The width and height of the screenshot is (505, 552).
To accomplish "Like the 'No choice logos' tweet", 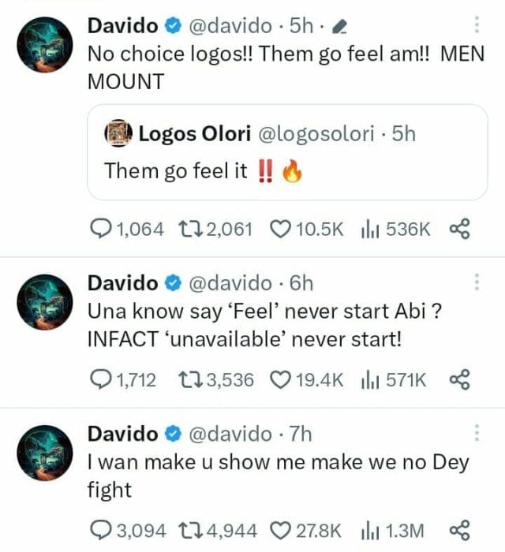I will 282,229.
